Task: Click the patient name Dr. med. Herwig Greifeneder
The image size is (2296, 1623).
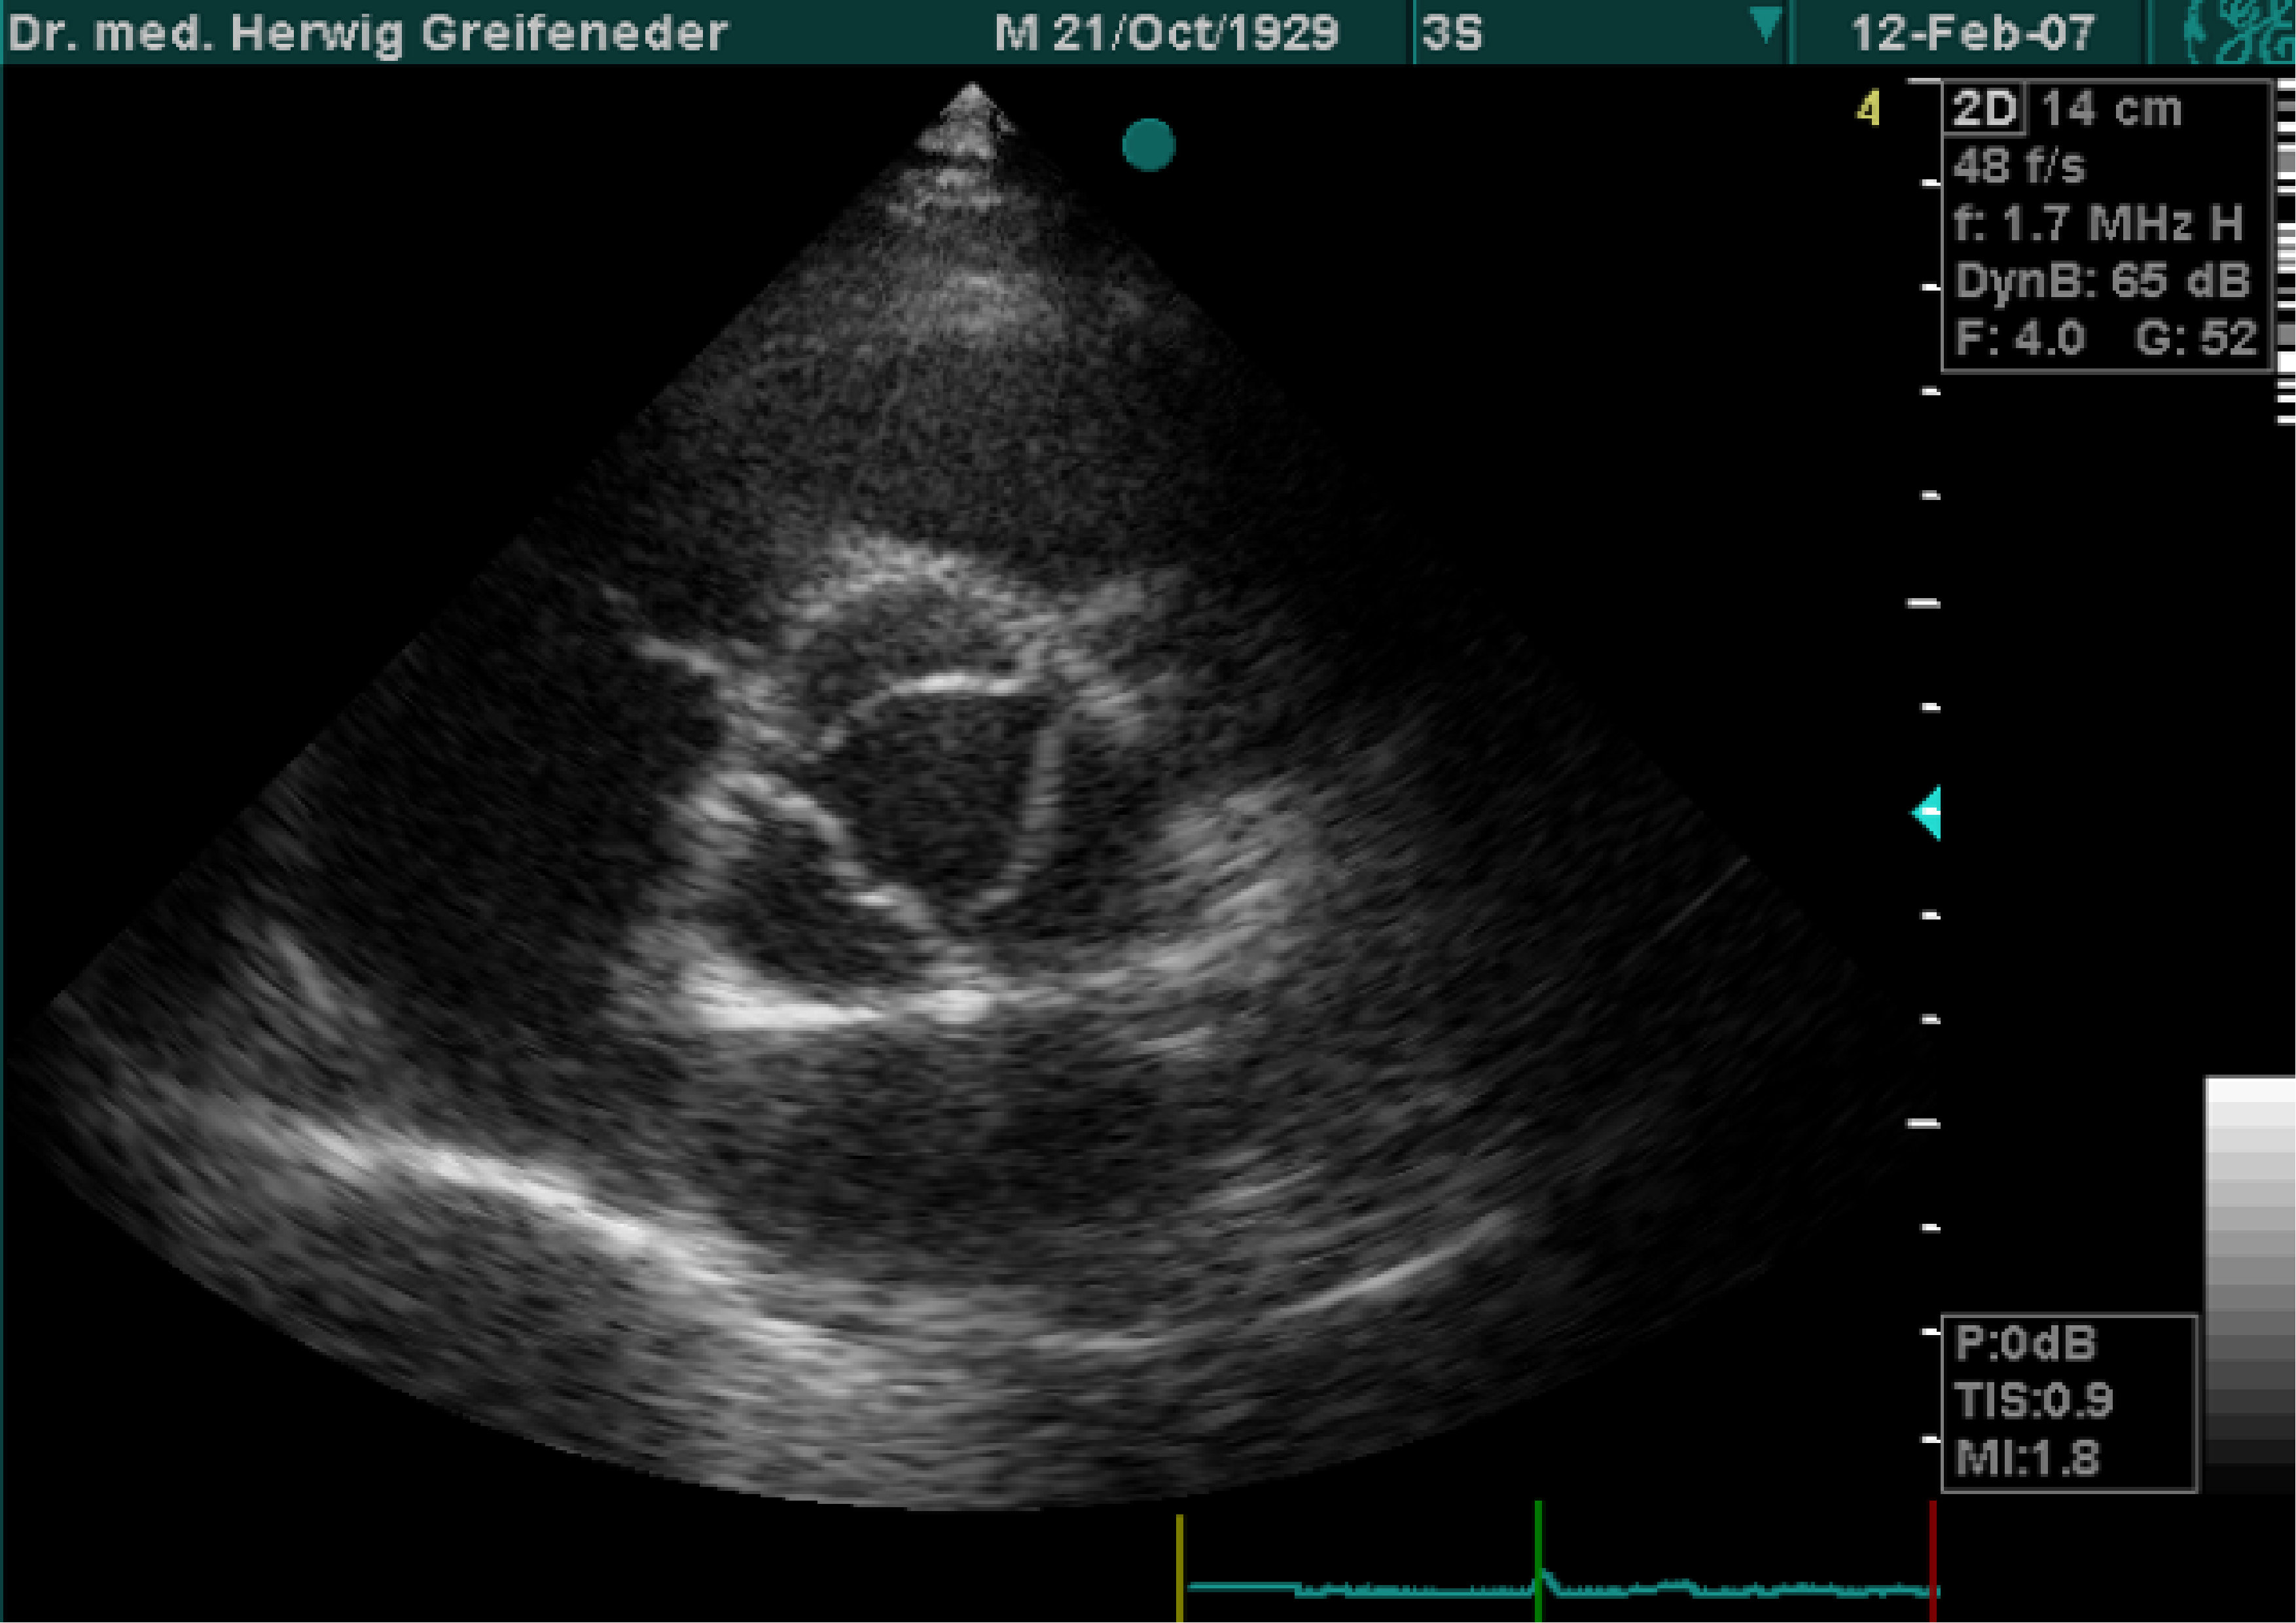Action: [367, 33]
